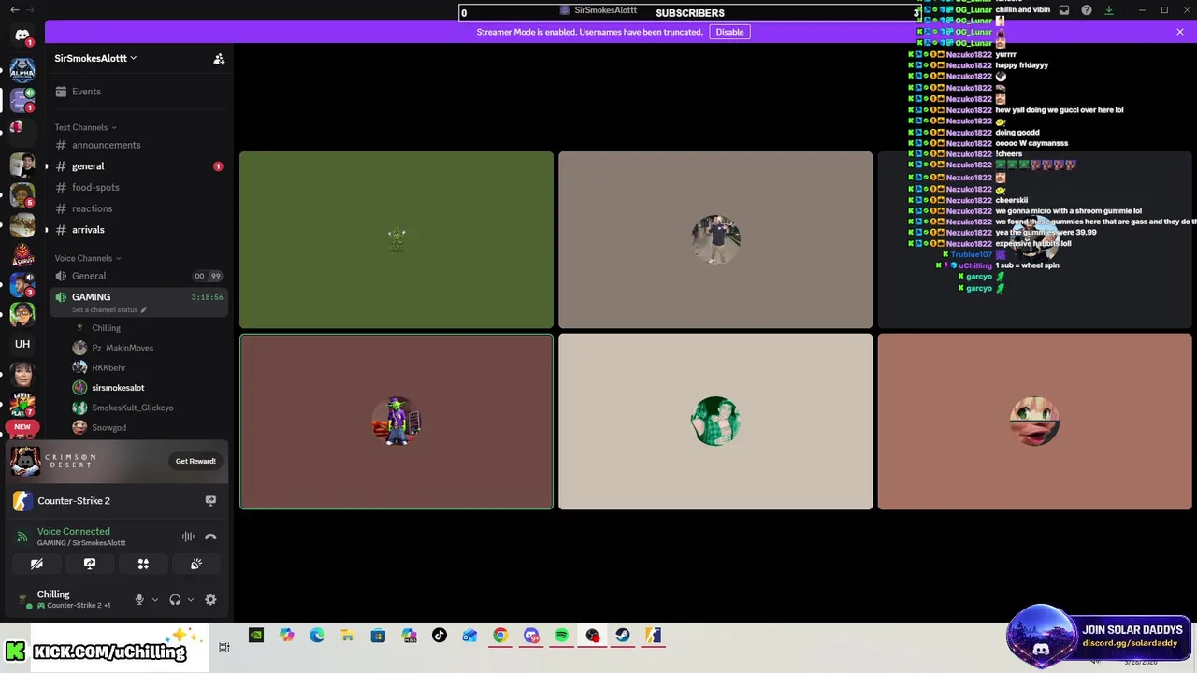The height and width of the screenshot is (673, 1197).
Task: Join the General voice channel
Action: 138,276
